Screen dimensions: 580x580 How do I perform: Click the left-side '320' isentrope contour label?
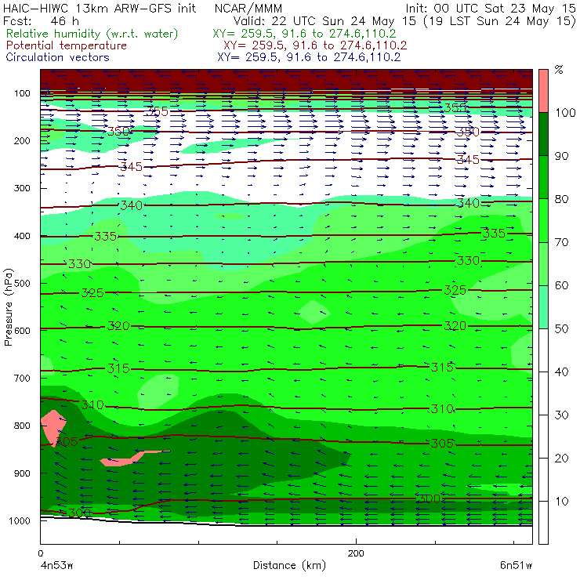click(118, 326)
